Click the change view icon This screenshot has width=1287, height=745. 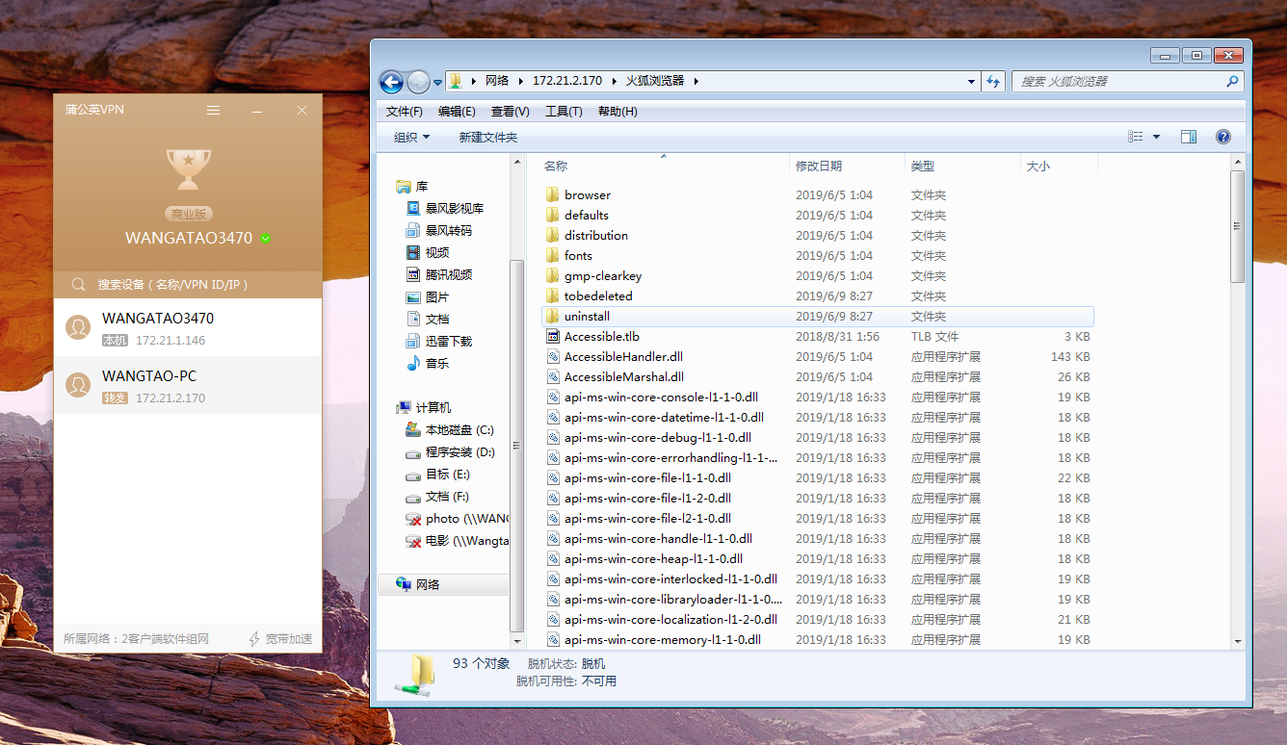click(x=1136, y=138)
